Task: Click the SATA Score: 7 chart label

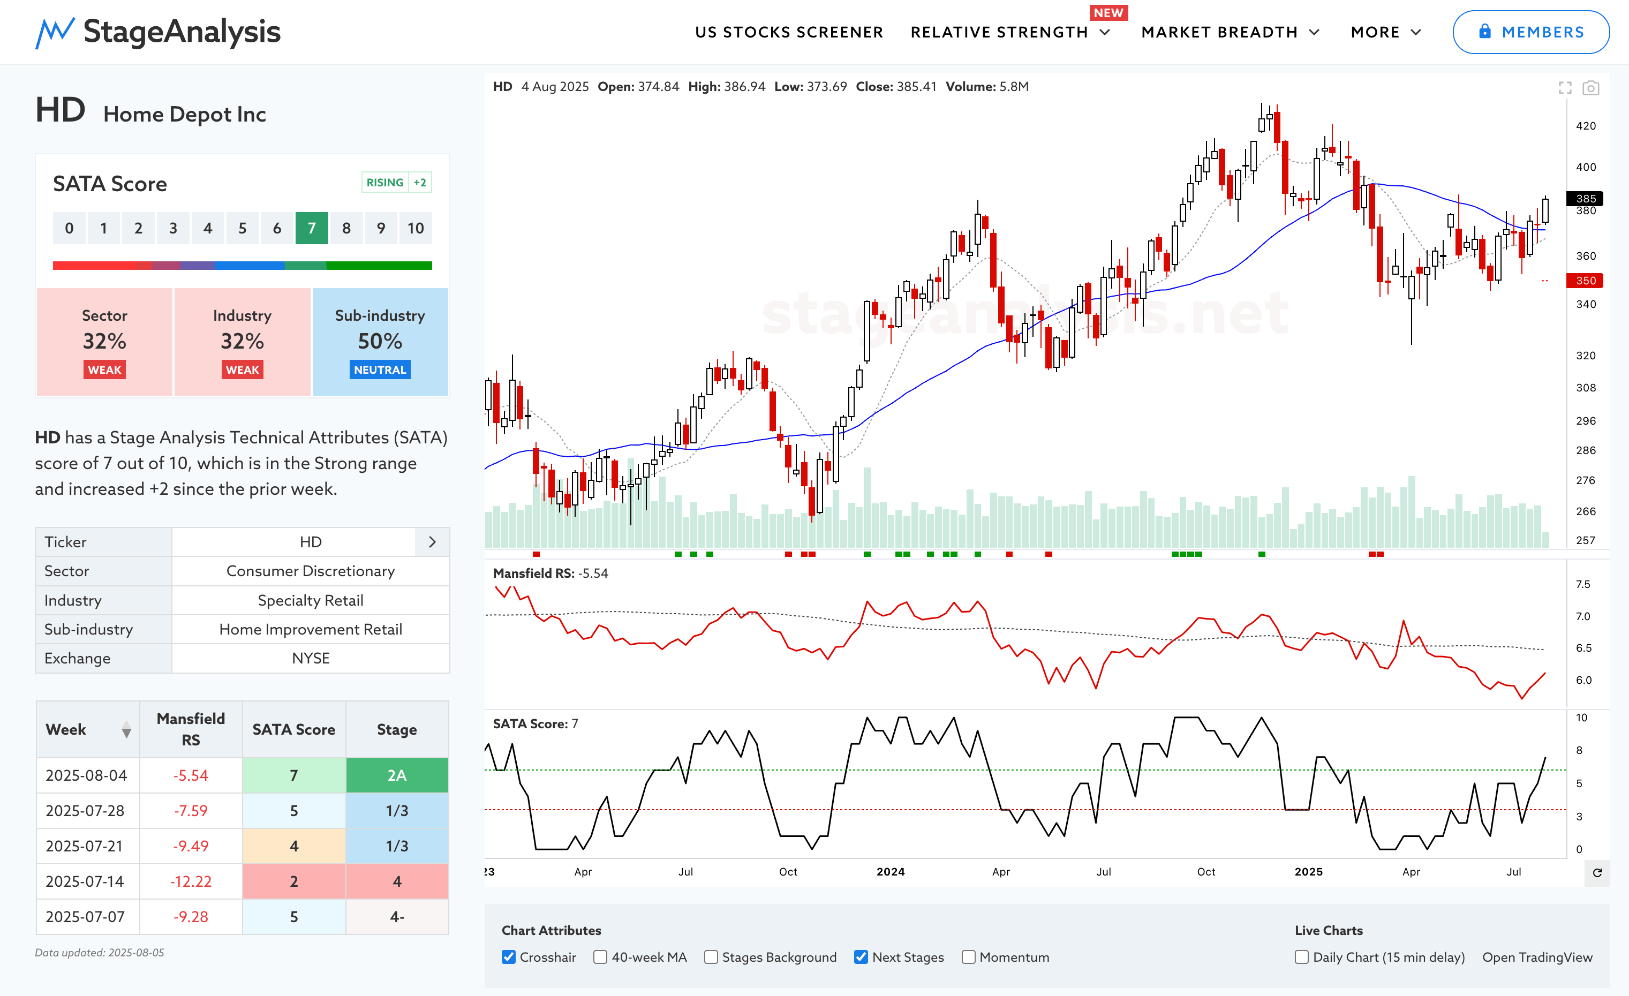Action: point(535,723)
